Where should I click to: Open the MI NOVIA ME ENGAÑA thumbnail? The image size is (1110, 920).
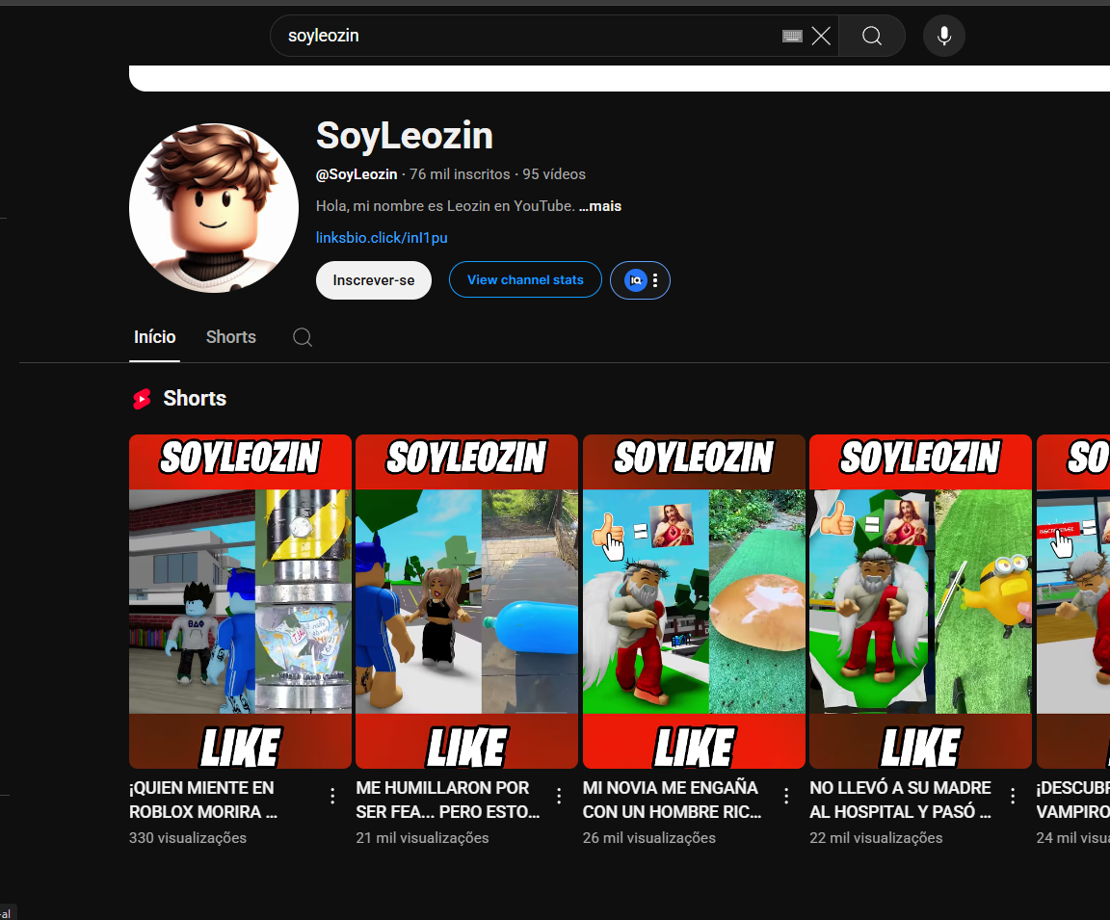694,601
